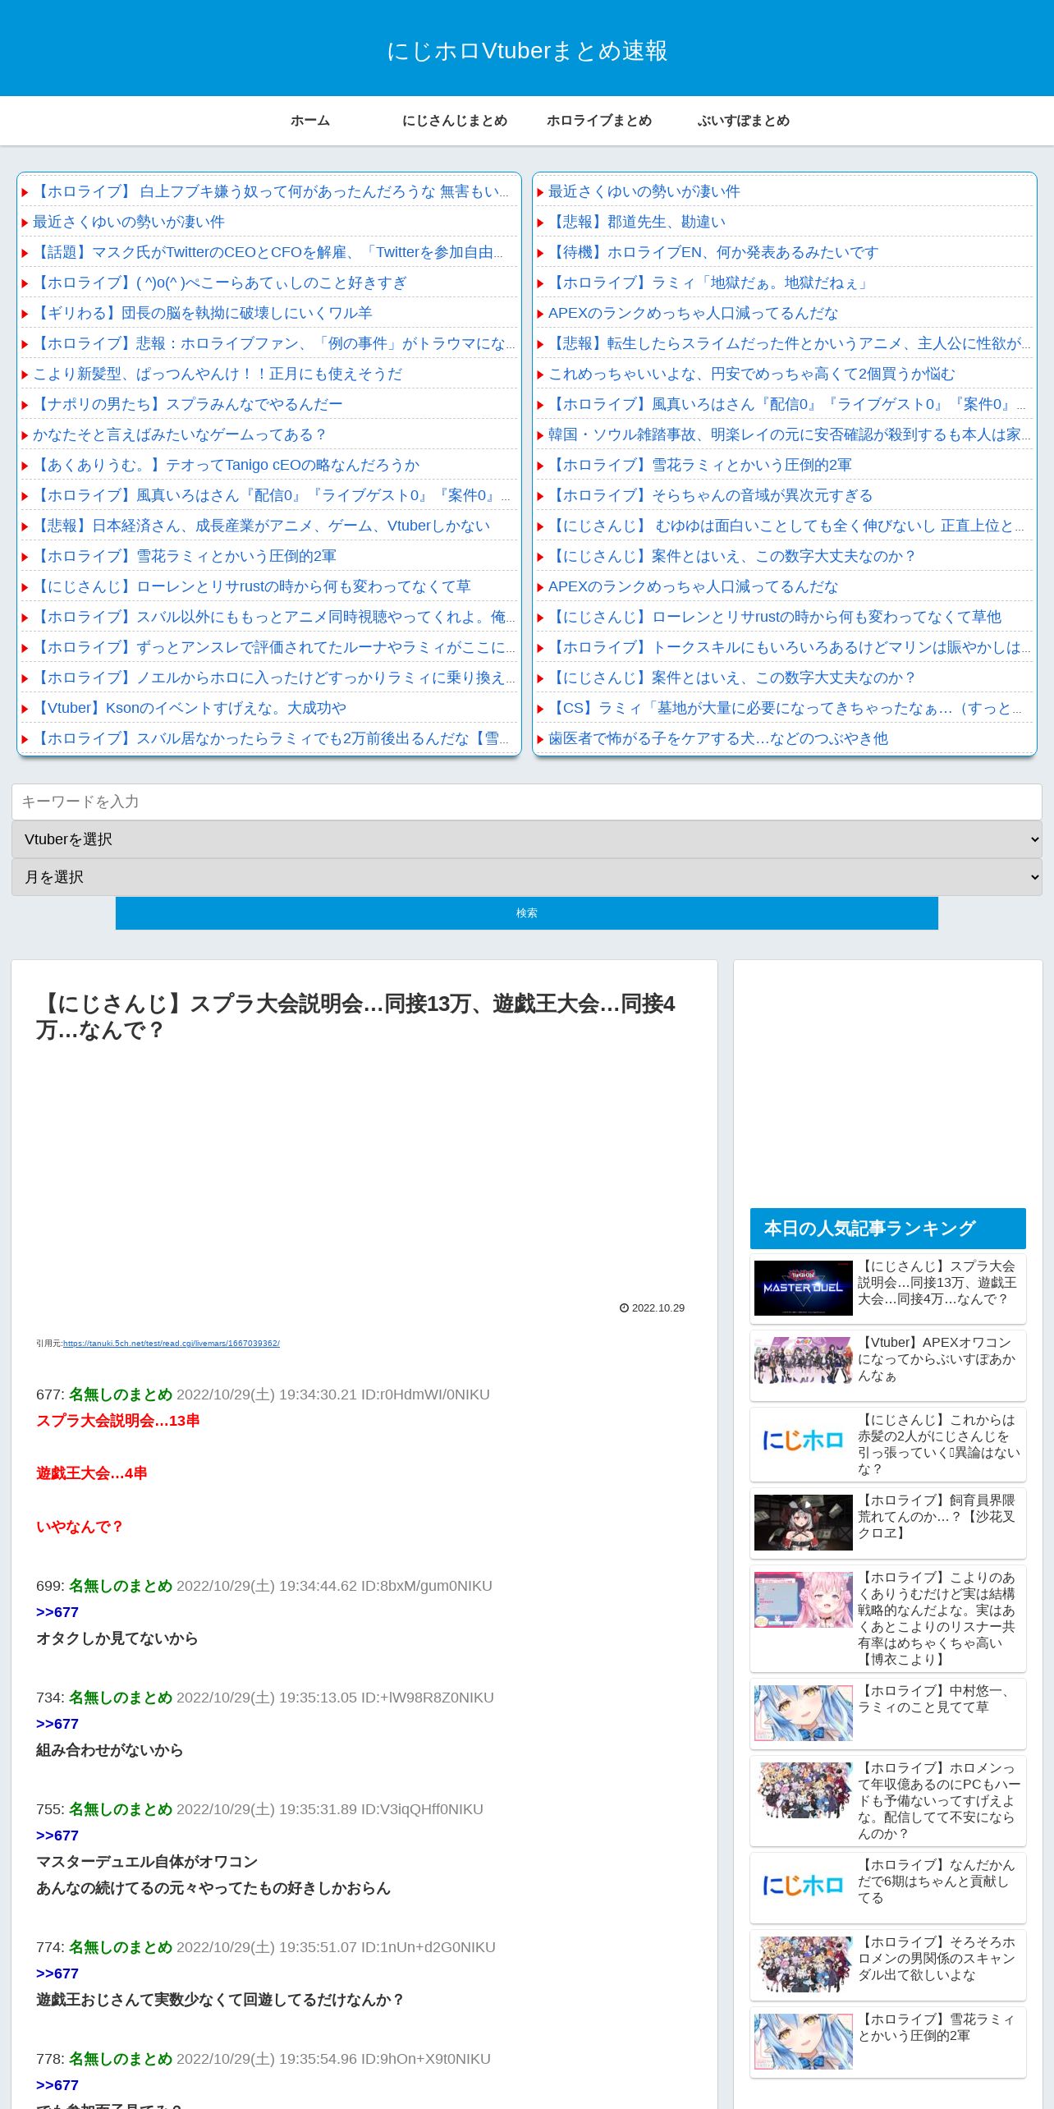This screenshot has height=2109, width=1054.
Task: Click the キーワードを入力 search field
Action: [527, 802]
